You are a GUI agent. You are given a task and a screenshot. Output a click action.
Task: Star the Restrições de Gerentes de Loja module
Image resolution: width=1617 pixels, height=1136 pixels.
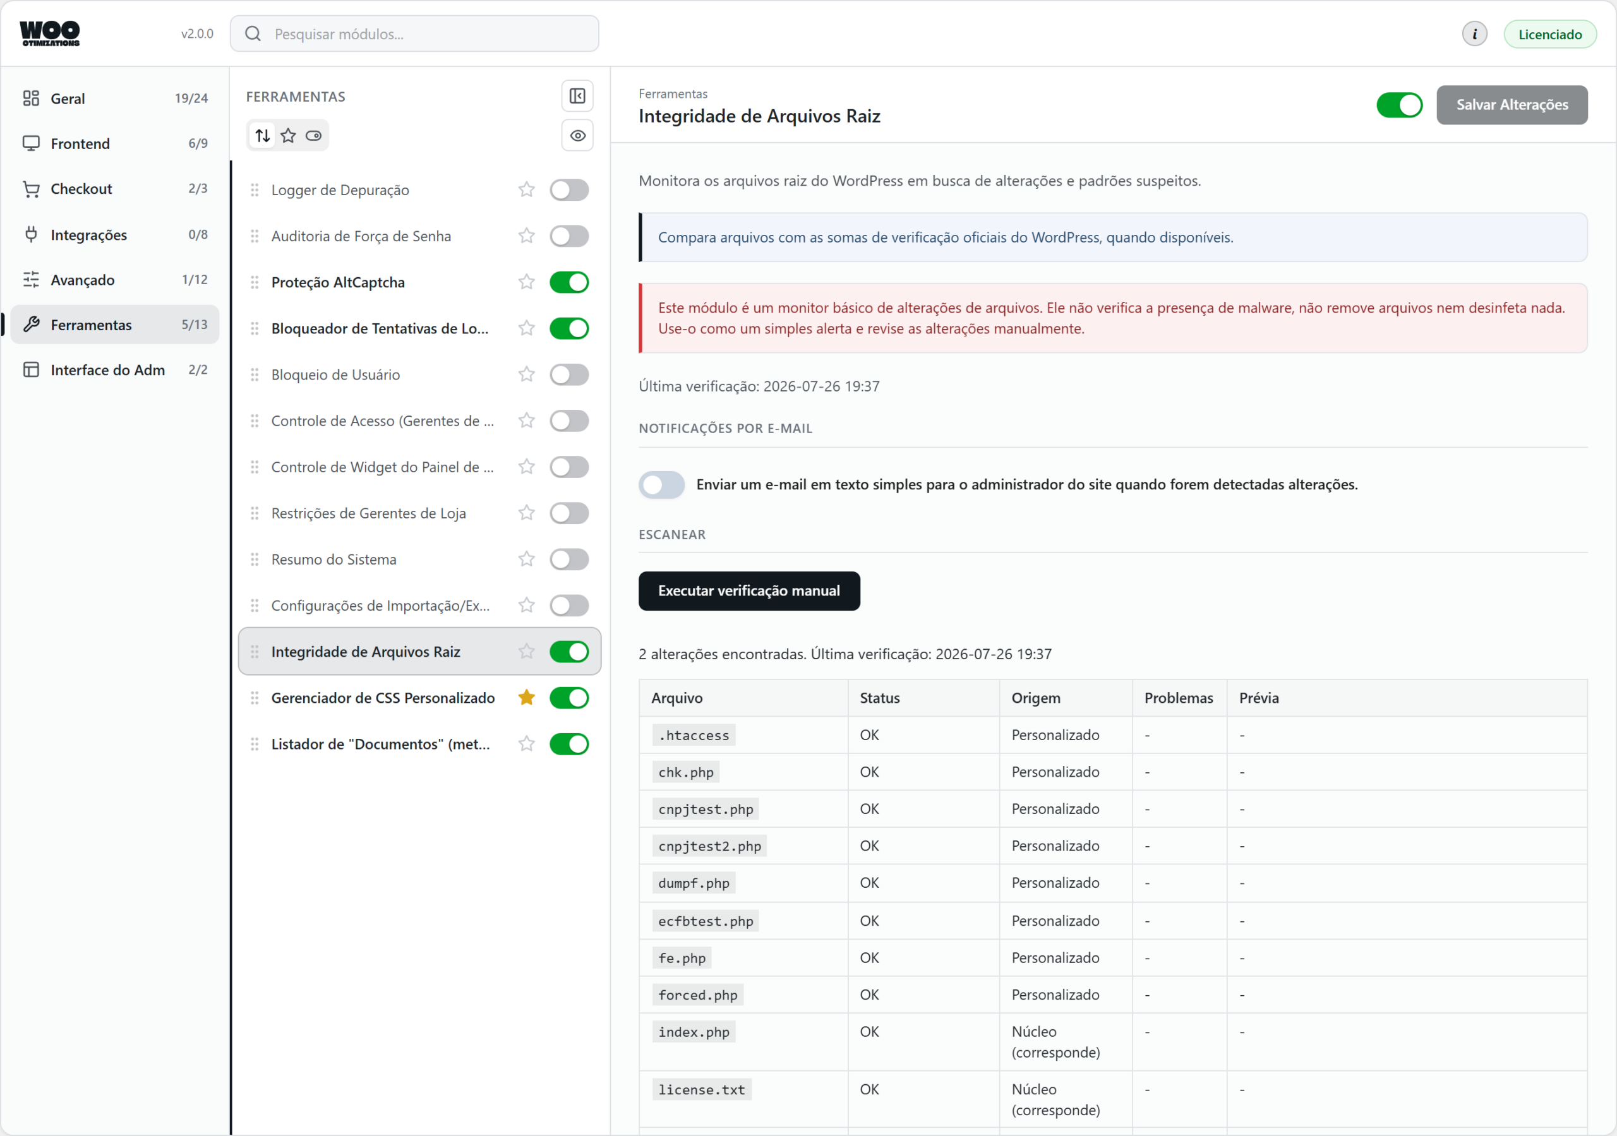point(526,513)
